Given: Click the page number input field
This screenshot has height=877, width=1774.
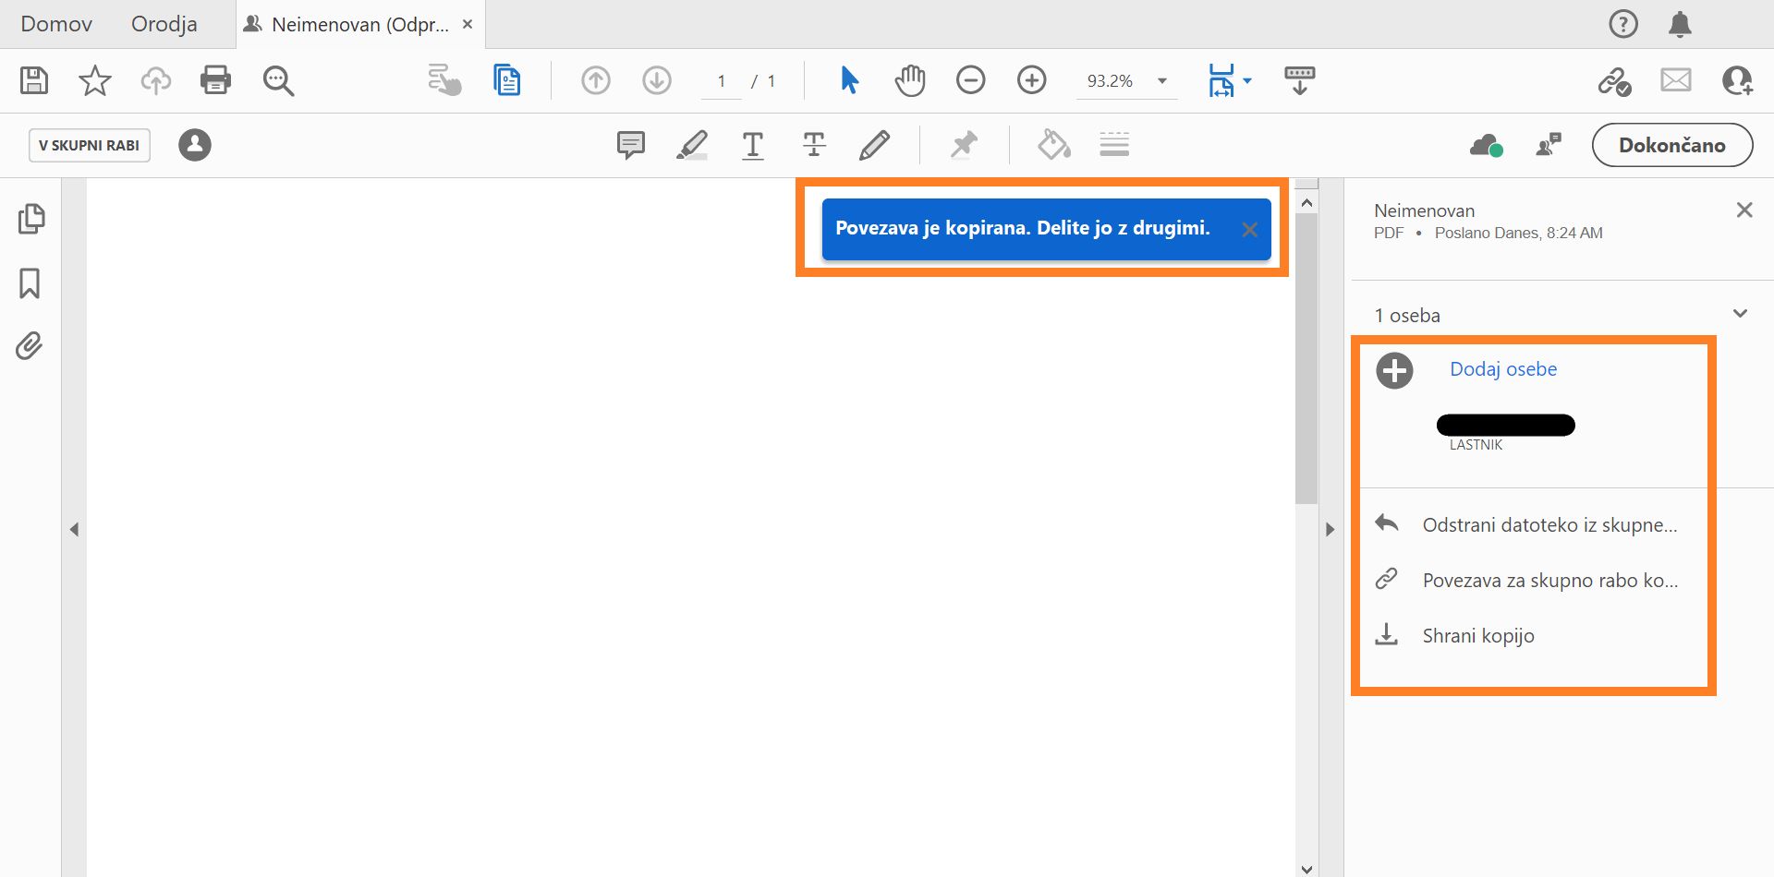Looking at the screenshot, I should [x=722, y=81].
